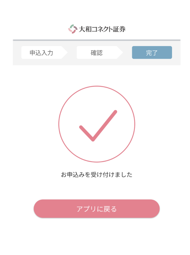The width and height of the screenshot is (190, 255).
Task: Tap the 確認 label text
Action: [96, 53]
